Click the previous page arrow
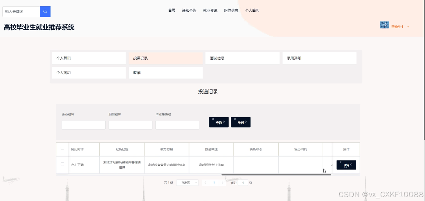This screenshot has height=201, width=425. (x=205, y=183)
